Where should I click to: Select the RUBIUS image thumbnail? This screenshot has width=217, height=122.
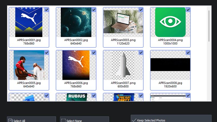coord(77,97)
